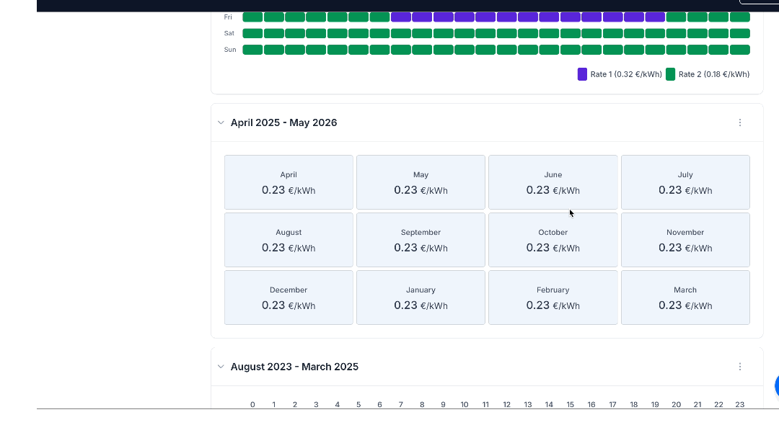779x438 pixels.
Task: Select the February price card
Action: pyautogui.click(x=553, y=297)
